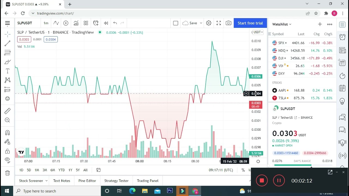
Task: Toggle percent scale on price axis
Action: point(243,170)
